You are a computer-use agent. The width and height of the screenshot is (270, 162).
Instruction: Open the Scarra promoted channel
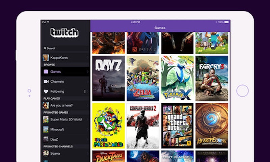(x=65, y=153)
